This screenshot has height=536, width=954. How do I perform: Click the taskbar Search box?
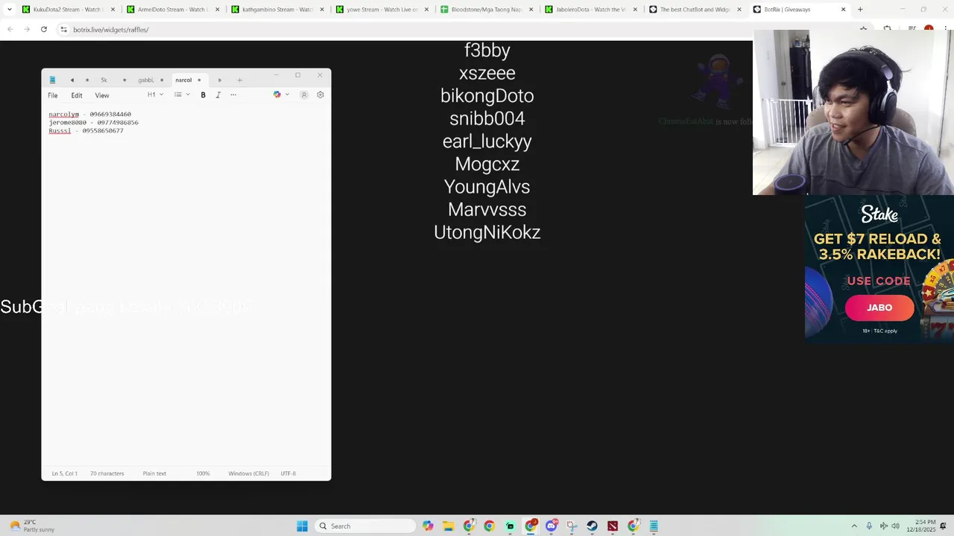(x=365, y=526)
